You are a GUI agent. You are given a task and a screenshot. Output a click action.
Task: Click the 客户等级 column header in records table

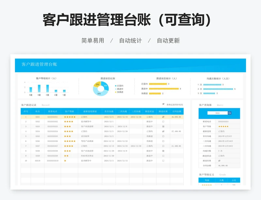(69, 111)
